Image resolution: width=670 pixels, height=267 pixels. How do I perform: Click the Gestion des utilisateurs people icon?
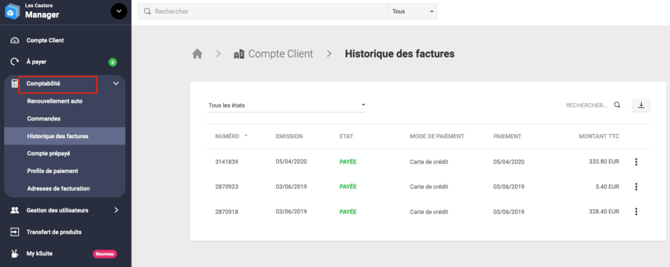[x=14, y=210]
